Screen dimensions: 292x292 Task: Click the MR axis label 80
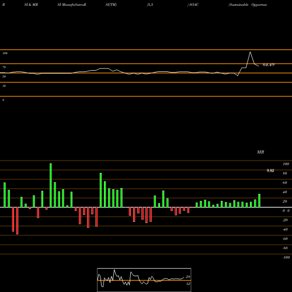(x=285, y=173)
